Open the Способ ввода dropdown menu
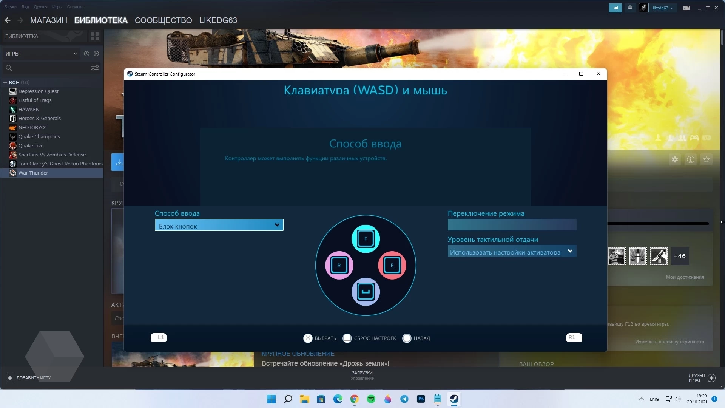This screenshot has height=408, width=725. coord(219,226)
